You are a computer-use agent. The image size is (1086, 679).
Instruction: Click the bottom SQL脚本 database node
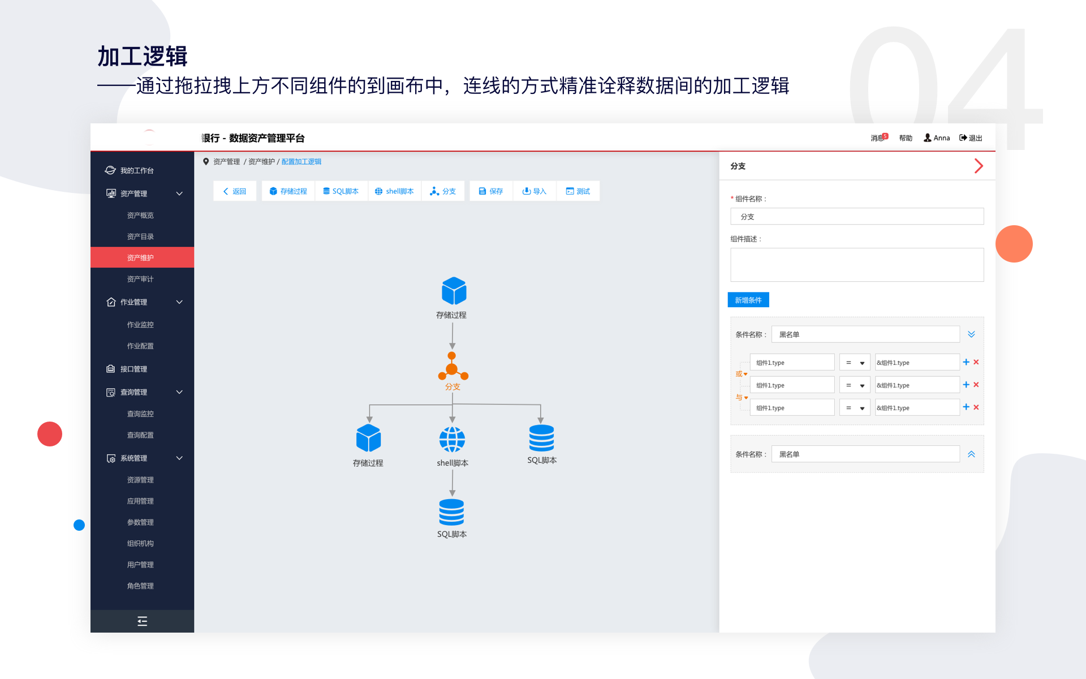[451, 512]
